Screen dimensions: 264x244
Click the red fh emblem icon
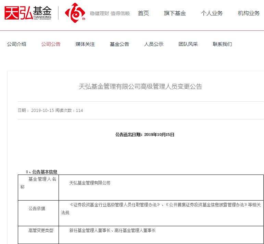pos(75,13)
